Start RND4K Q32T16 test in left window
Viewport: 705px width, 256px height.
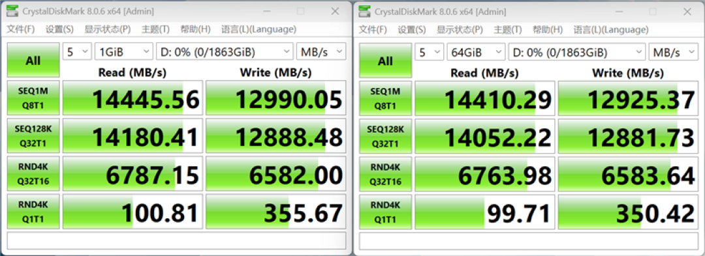(x=33, y=173)
